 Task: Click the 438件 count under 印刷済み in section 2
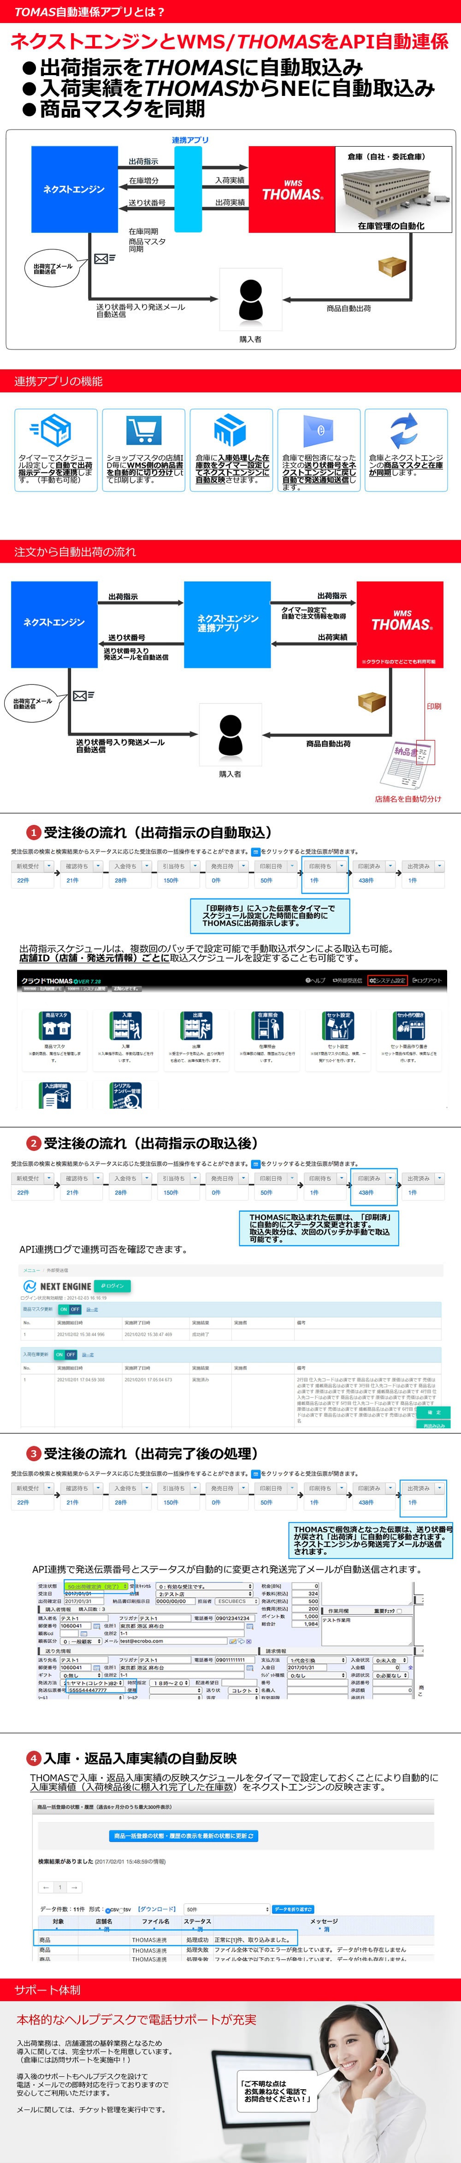click(x=366, y=1192)
